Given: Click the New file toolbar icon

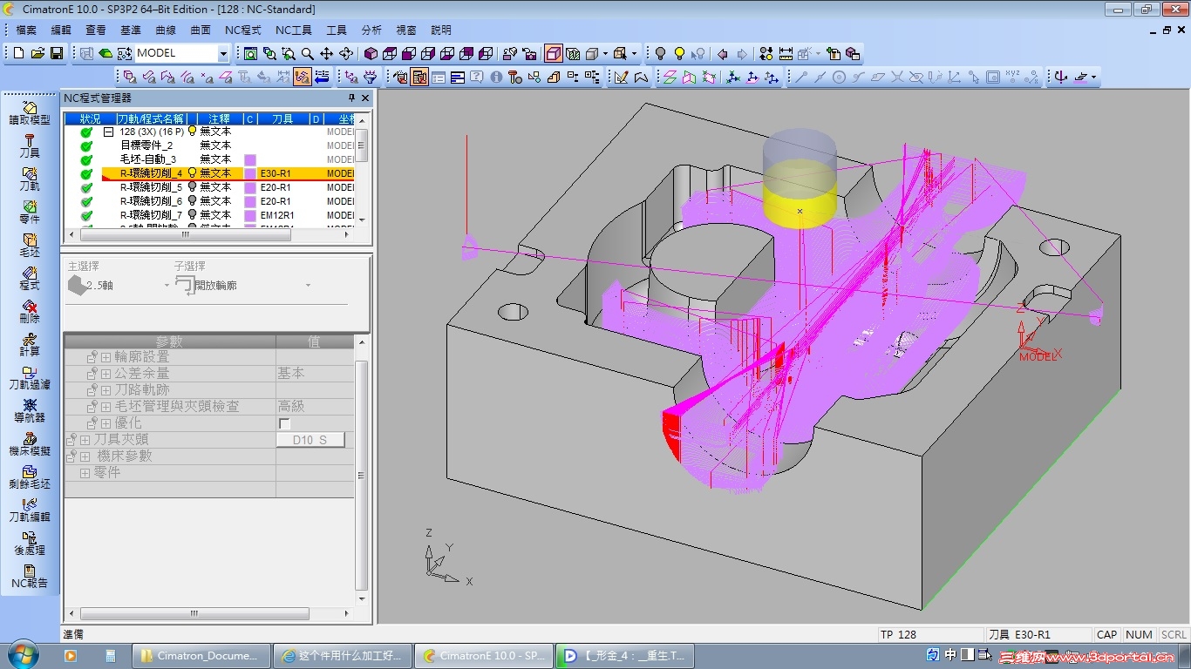Looking at the screenshot, I should click(x=18, y=53).
